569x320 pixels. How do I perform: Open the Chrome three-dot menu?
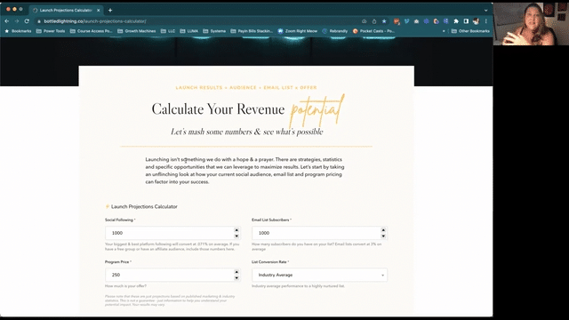(x=486, y=21)
